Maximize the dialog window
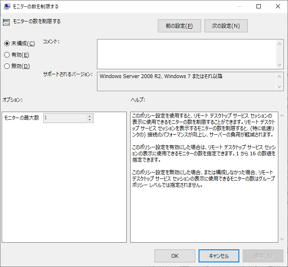288x267 pixels. [x=259, y=6]
